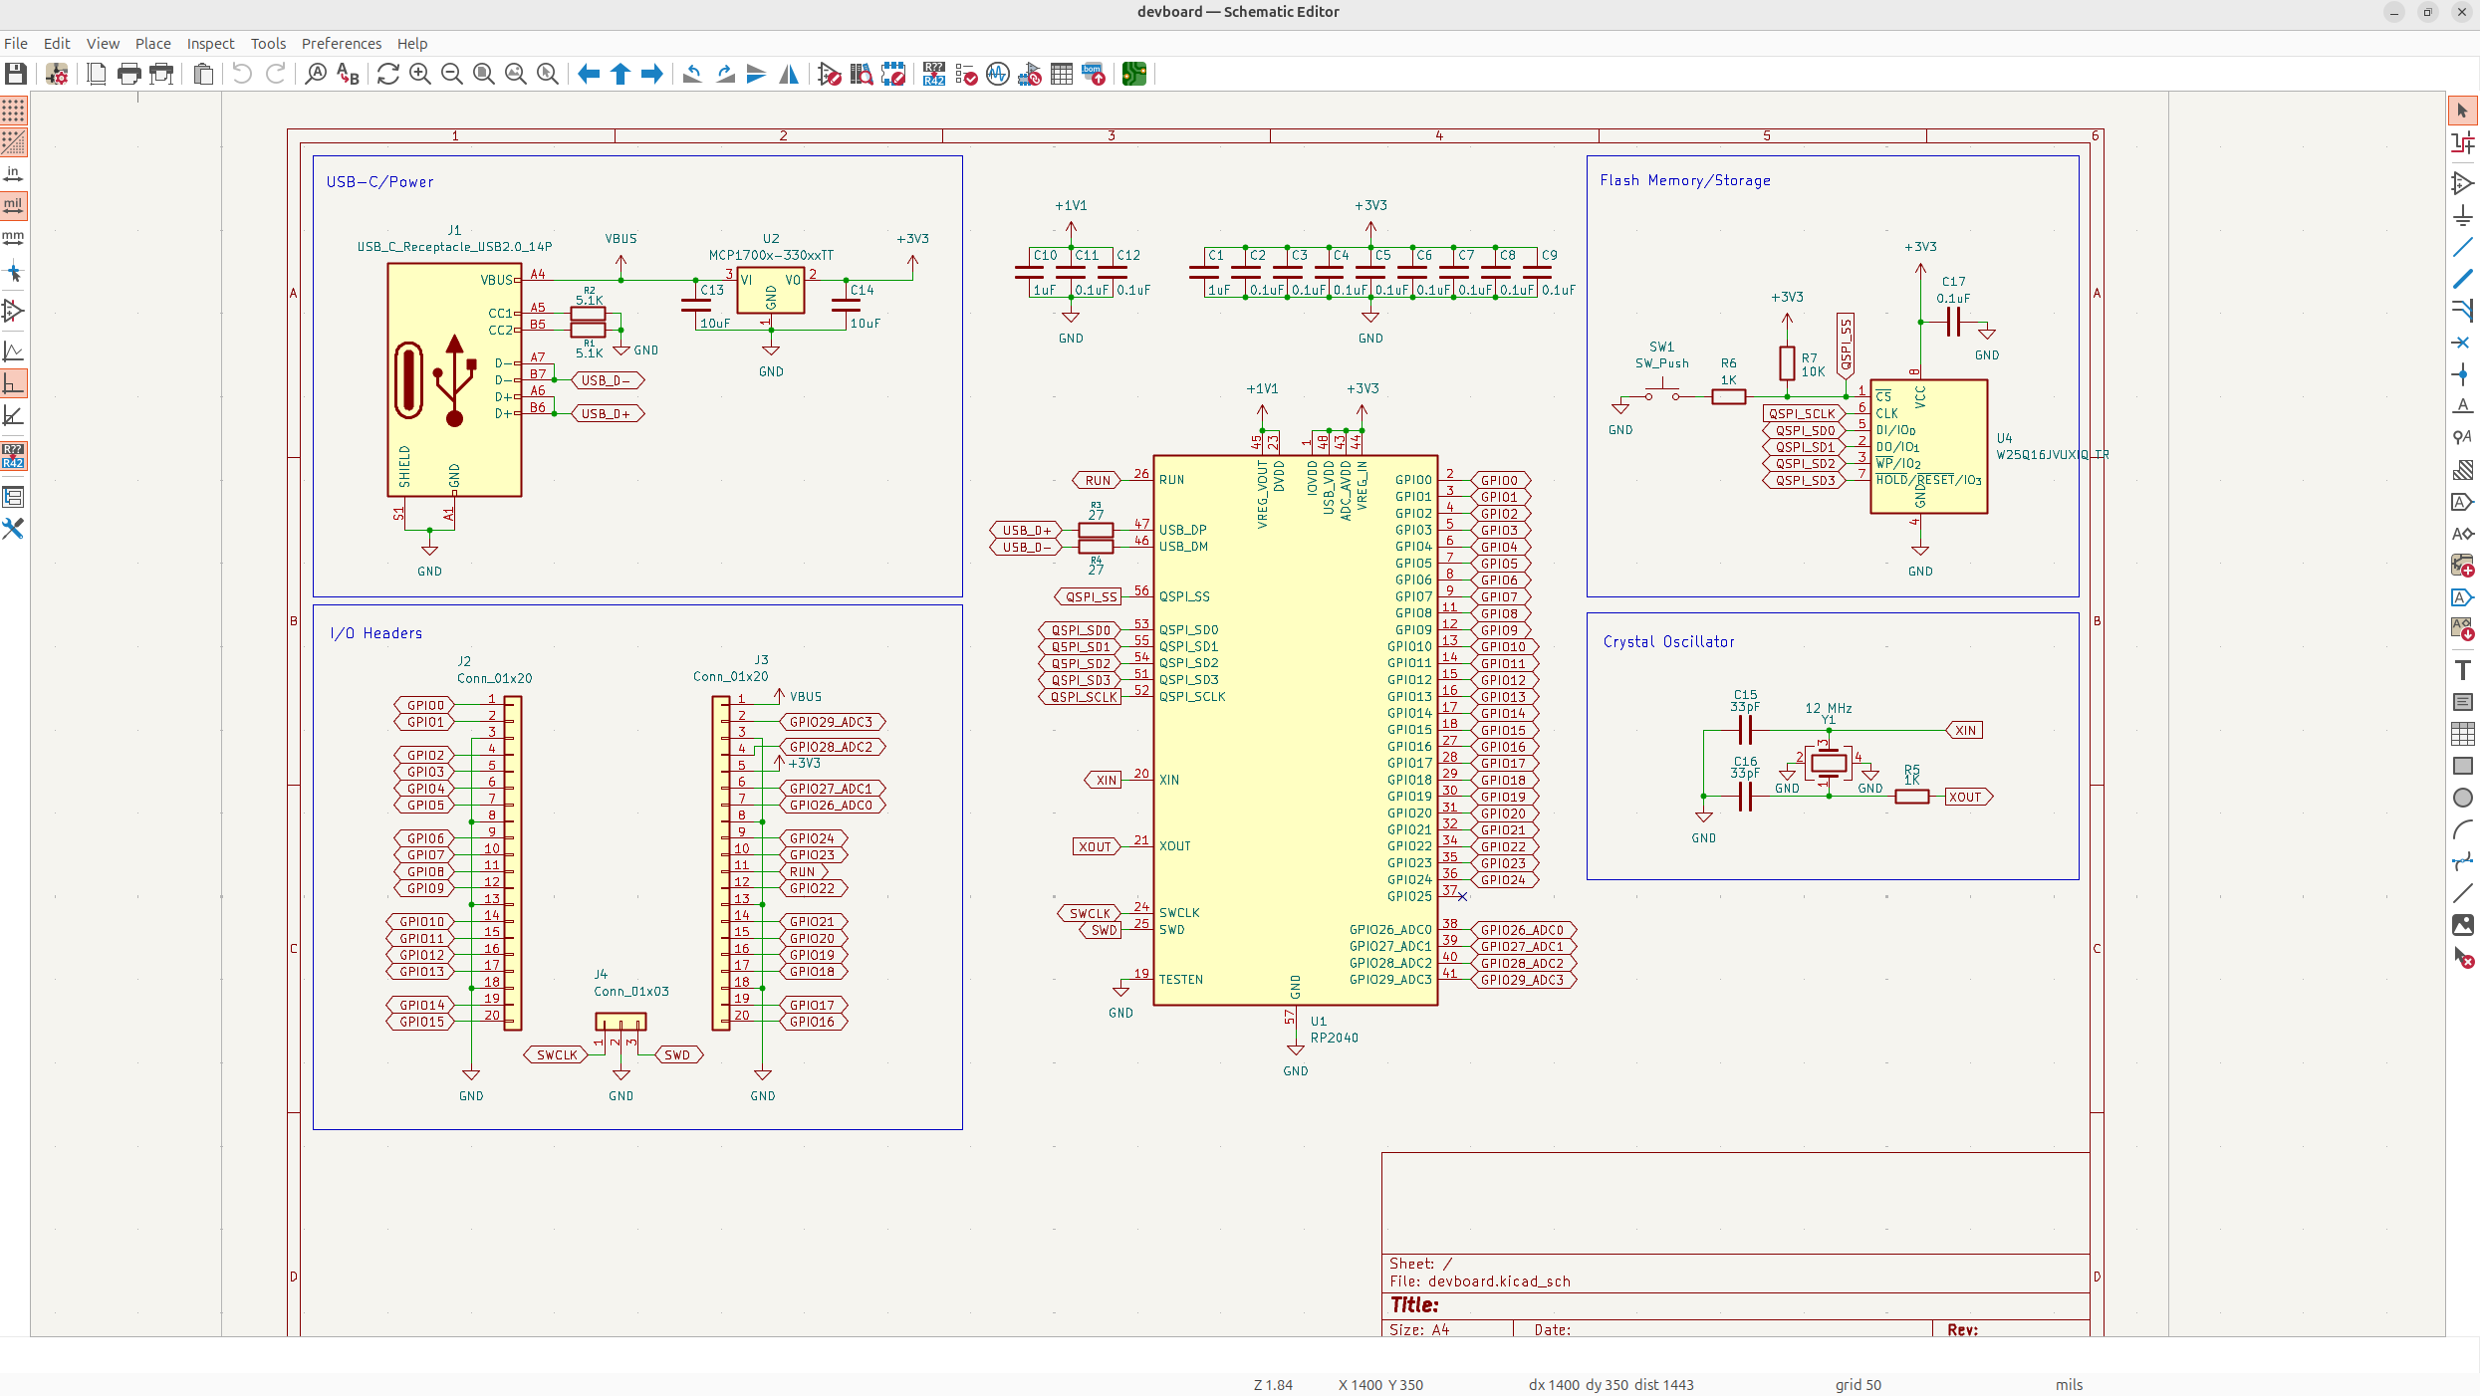Switch units to inches
Screen dimensions: 2480x1396
[14, 174]
